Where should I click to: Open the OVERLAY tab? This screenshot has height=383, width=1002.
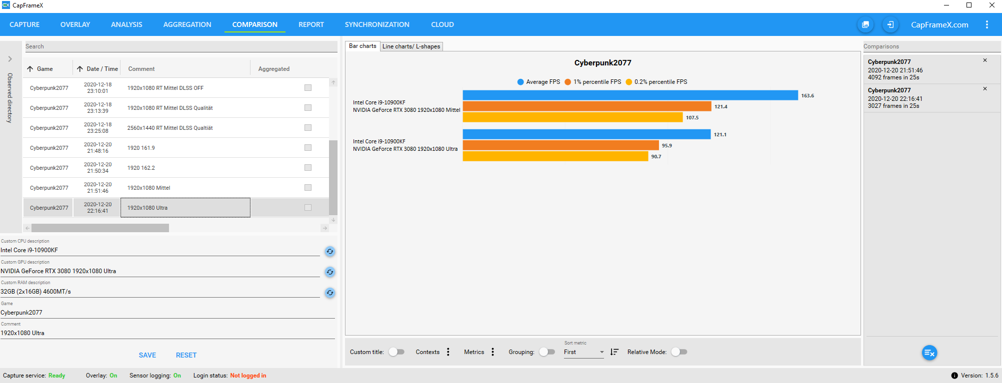pos(75,24)
